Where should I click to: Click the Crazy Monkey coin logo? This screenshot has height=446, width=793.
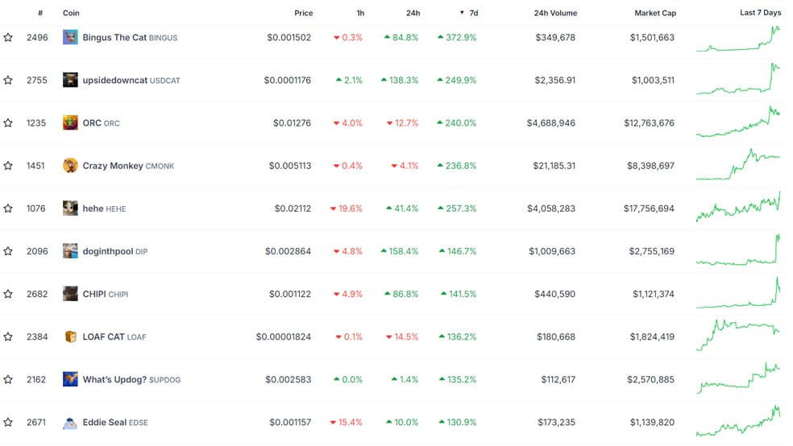(70, 166)
